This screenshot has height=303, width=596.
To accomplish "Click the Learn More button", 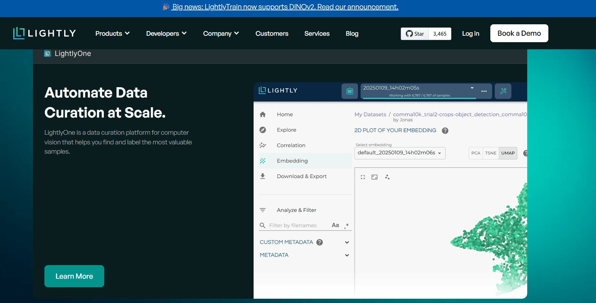I will coord(74,276).
